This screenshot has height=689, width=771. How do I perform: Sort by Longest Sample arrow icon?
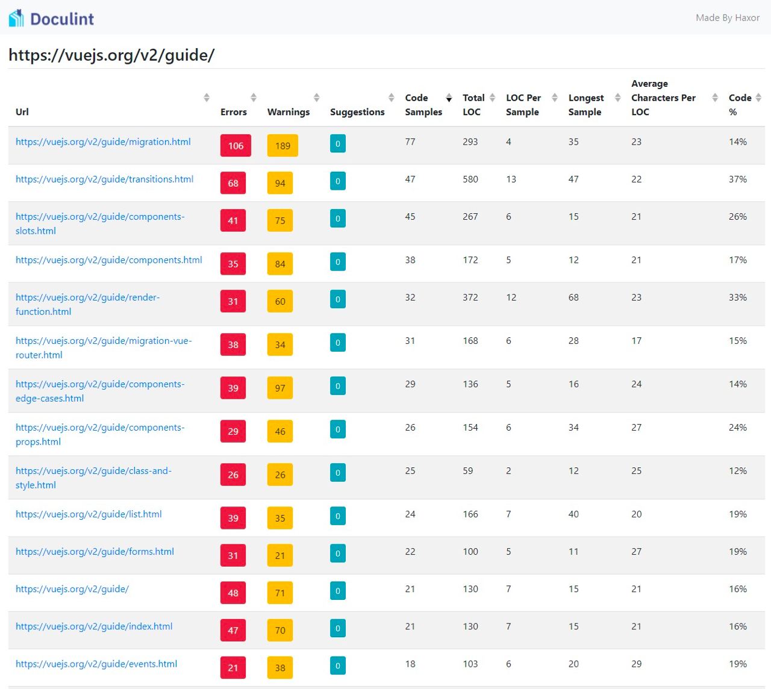click(x=617, y=98)
